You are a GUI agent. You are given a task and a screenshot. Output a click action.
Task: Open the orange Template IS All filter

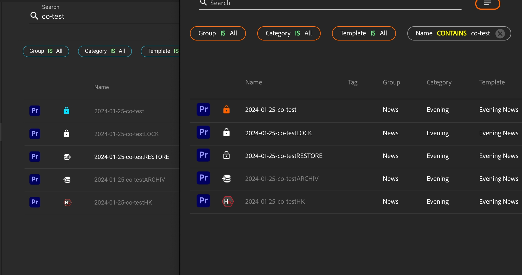tap(364, 33)
